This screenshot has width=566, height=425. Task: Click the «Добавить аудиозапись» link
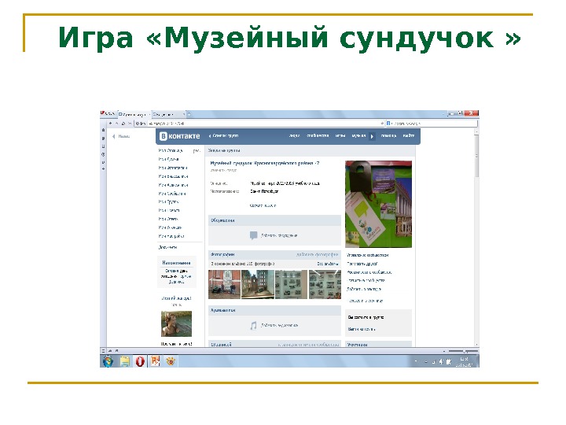(279, 325)
